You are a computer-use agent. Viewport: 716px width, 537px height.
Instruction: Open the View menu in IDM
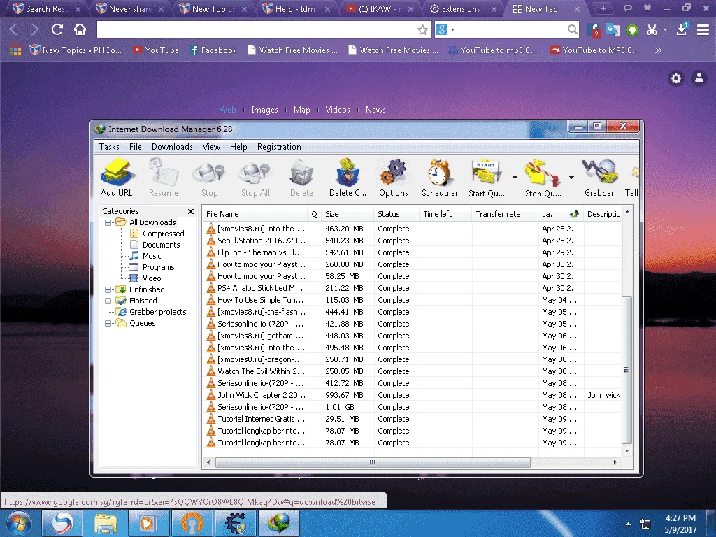pos(211,147)
